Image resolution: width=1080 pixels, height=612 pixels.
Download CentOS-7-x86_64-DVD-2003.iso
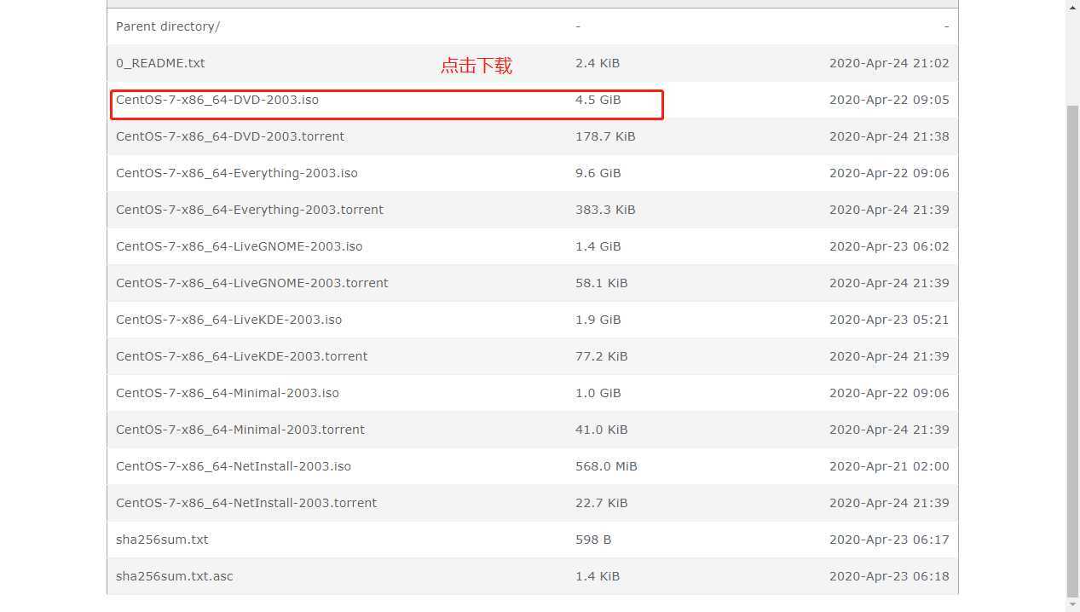[x=217, y=100]
